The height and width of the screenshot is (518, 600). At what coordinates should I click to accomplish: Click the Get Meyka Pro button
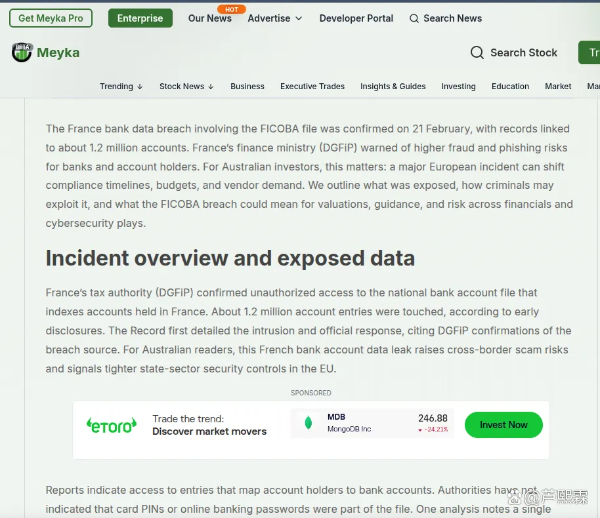(51, 18)
